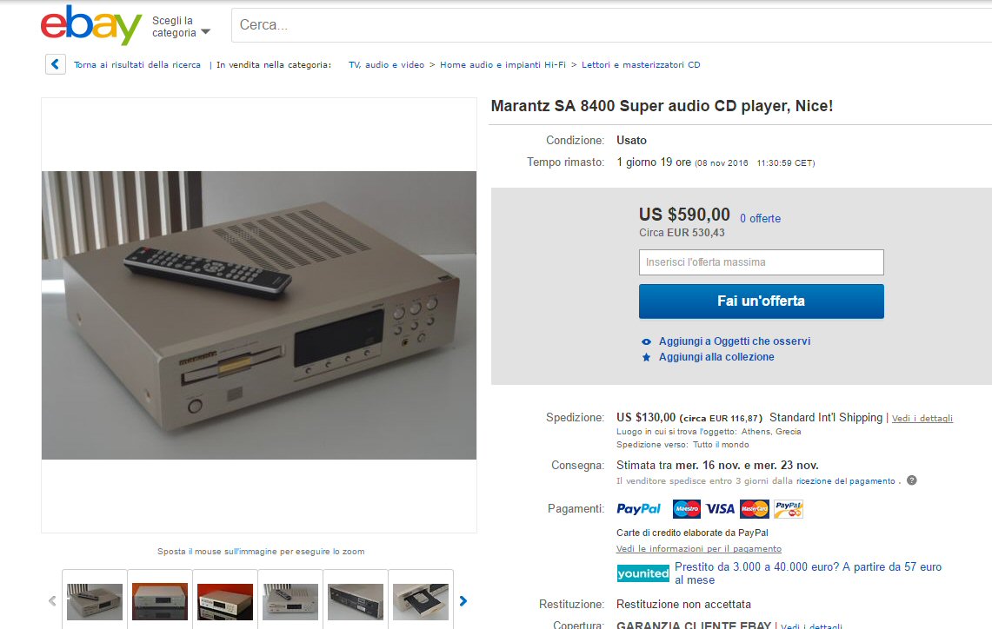The width and height of the screenshot is (992, 629).
Task: Open TV, audio e video category
Action: click(387, 64)
